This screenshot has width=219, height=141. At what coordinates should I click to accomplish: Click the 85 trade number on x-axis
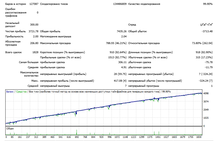pyautogui.click(x=12, y=137)
